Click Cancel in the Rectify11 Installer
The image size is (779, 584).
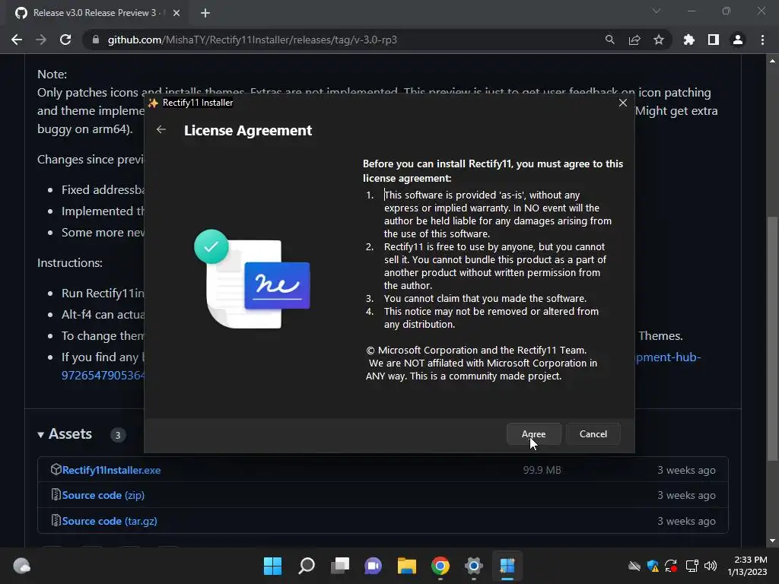tap(593, 434)
